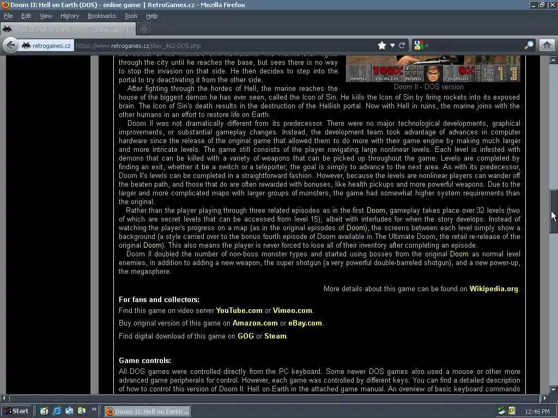Click the Safely Remove Hardware tray icon
The width and height of the screenshot is (558, 418).
point(502,411)
